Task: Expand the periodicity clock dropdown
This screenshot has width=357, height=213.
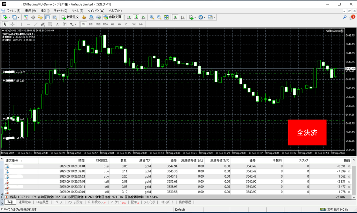Action: coord(205,17)
